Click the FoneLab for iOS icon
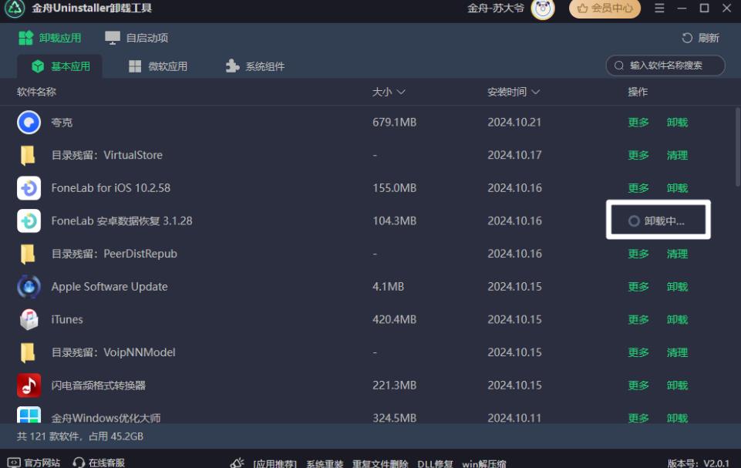741x468 pixels. click(29, 188)
